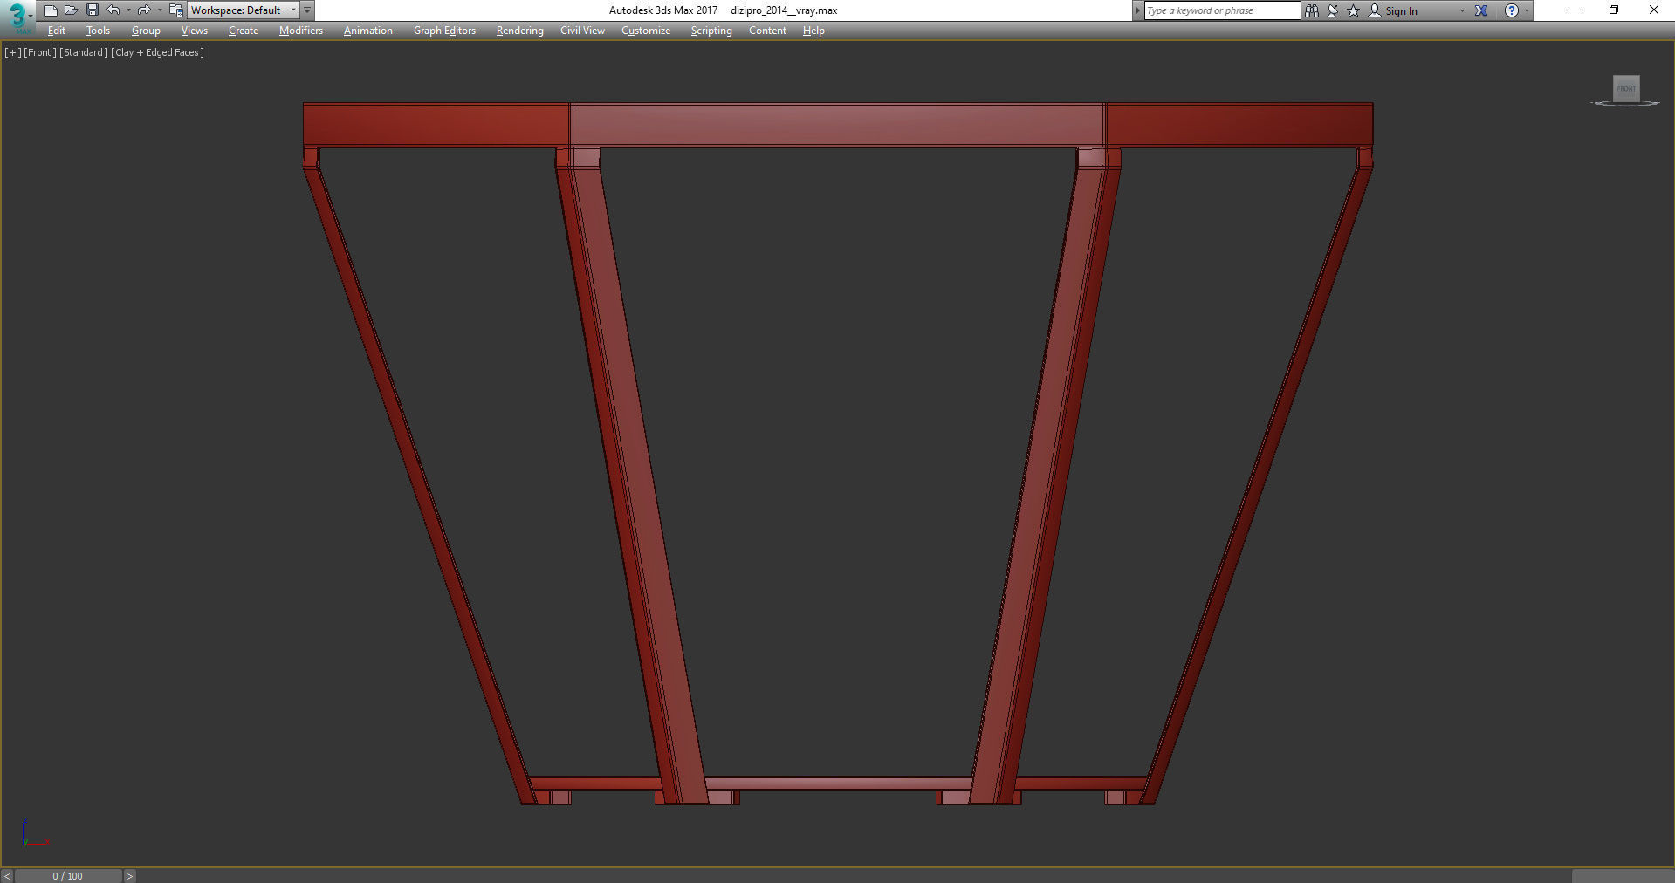Open the Scripting menu
The image size is (1675, 883).
(x=711, y=31)
